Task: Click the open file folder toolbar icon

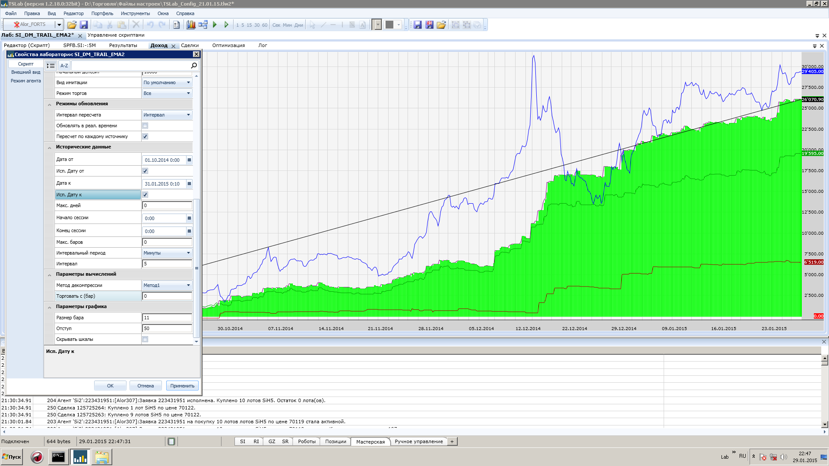Action: 72,25
